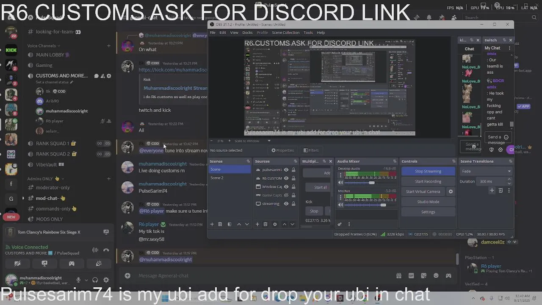Image resolution: width=542 pixels, height=305 pixels.
Task: Click Stop Streaming button in OBS
Action: [428, 171]
